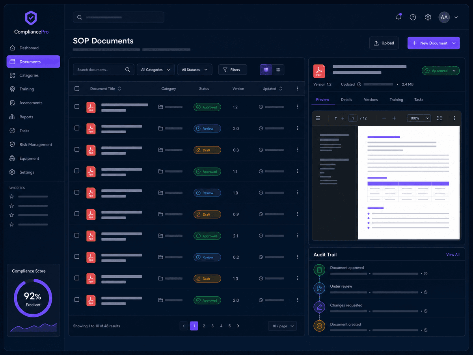Check the version 2.1 document row
This screenshot has width=473, height=355.
[77, 235]
